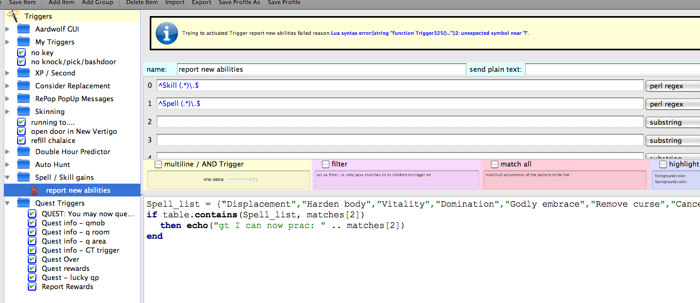Viewport: 700px width, 303px height.
Task: Open pattern 1 perl regex type dropdown
Action: [x=673, y=104]
